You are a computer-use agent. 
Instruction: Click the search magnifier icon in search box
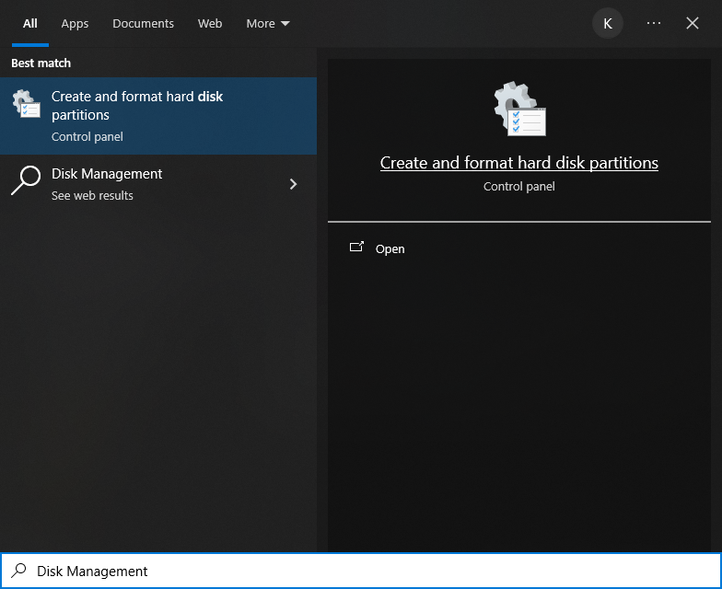(x=18, y=571)
